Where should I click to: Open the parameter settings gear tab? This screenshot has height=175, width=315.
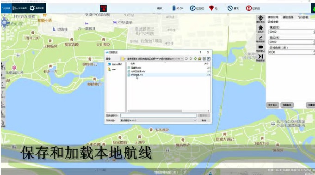[x=37, y=8]
